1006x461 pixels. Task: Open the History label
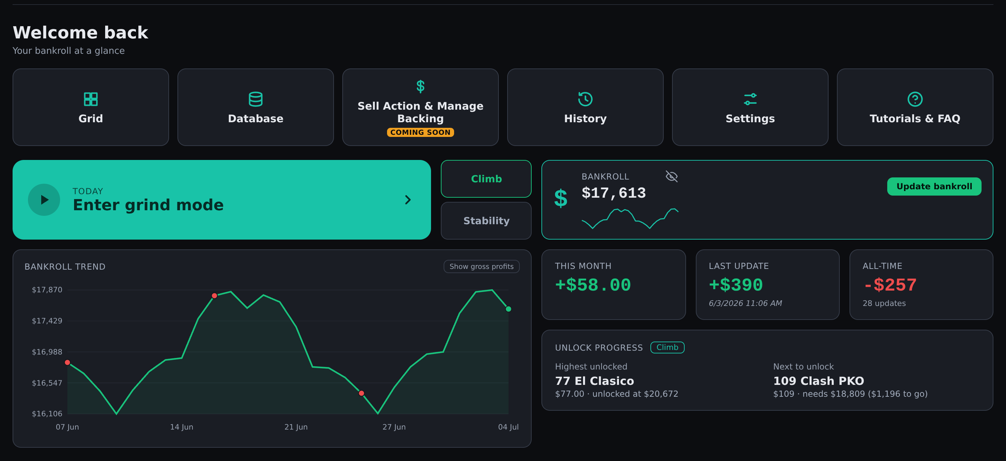click(x=585, y=119)
